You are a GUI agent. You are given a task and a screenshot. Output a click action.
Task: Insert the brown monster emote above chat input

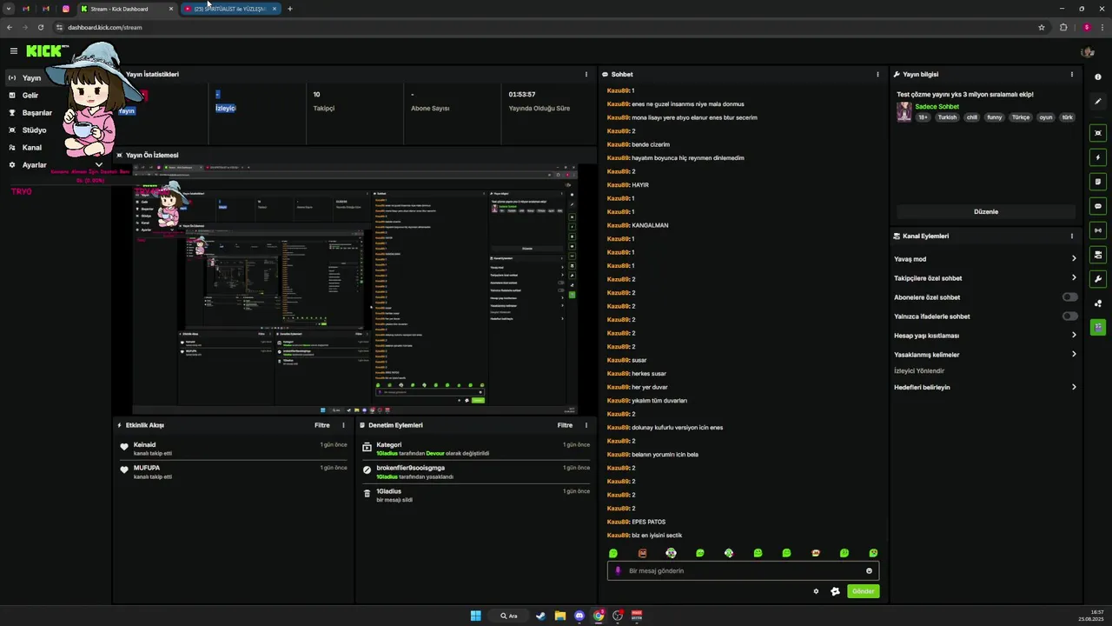tap(642, 553)
